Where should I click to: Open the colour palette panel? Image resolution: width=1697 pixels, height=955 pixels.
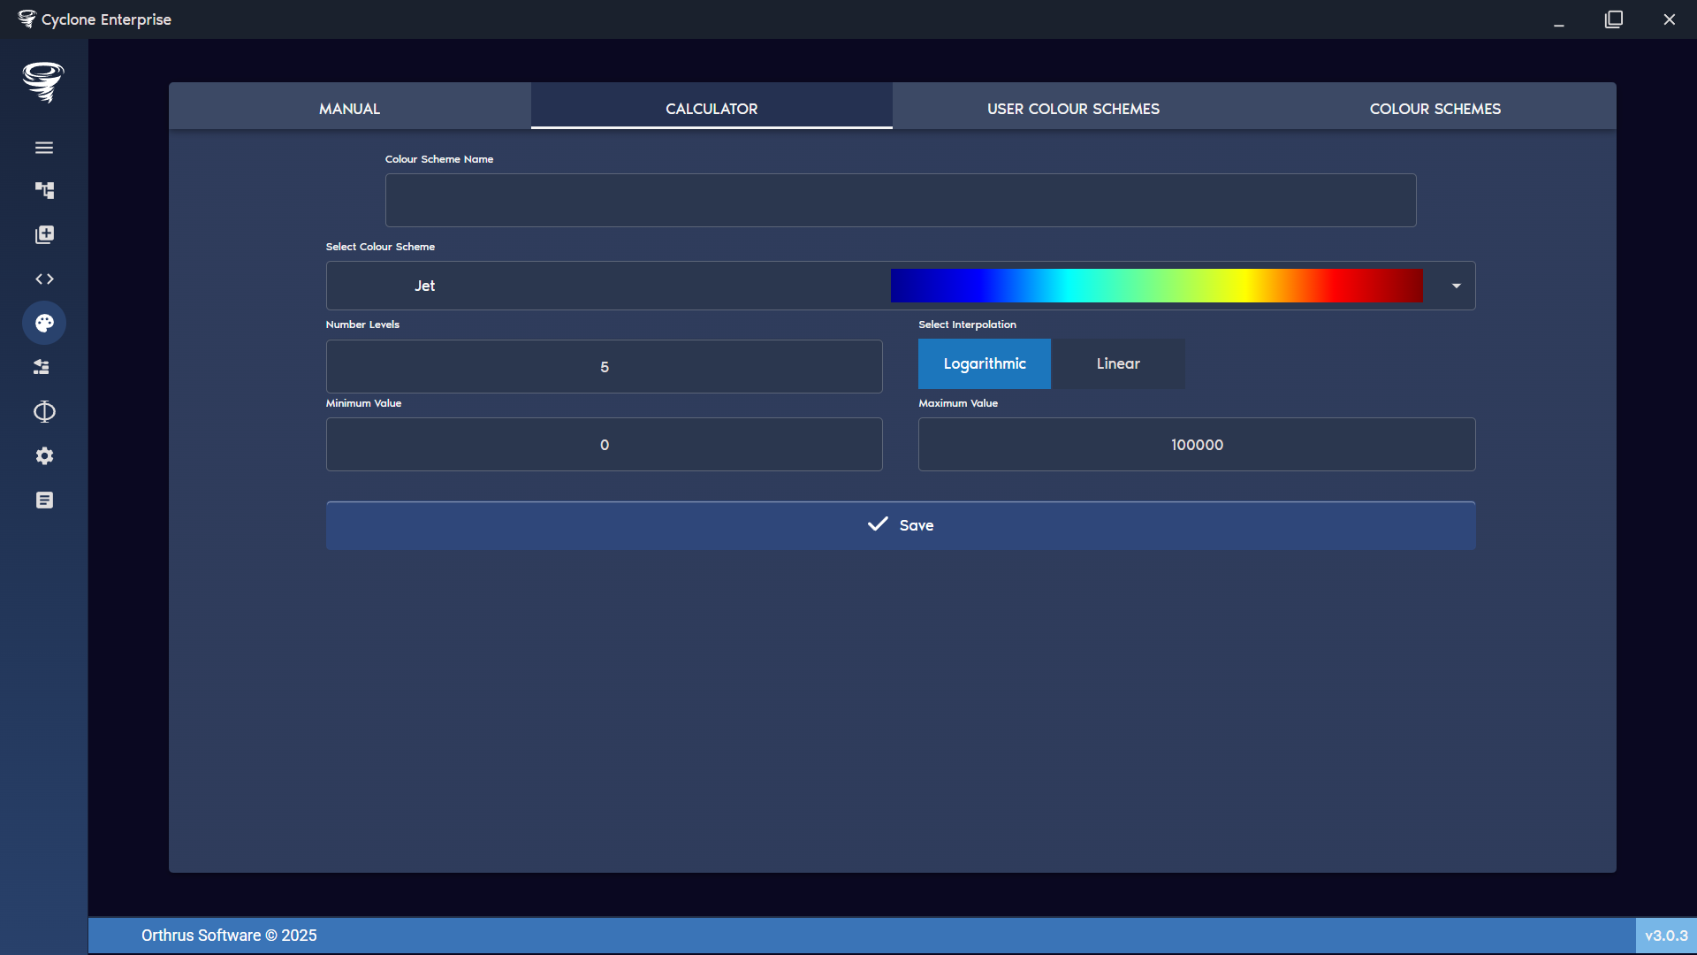tap(44, 323)
